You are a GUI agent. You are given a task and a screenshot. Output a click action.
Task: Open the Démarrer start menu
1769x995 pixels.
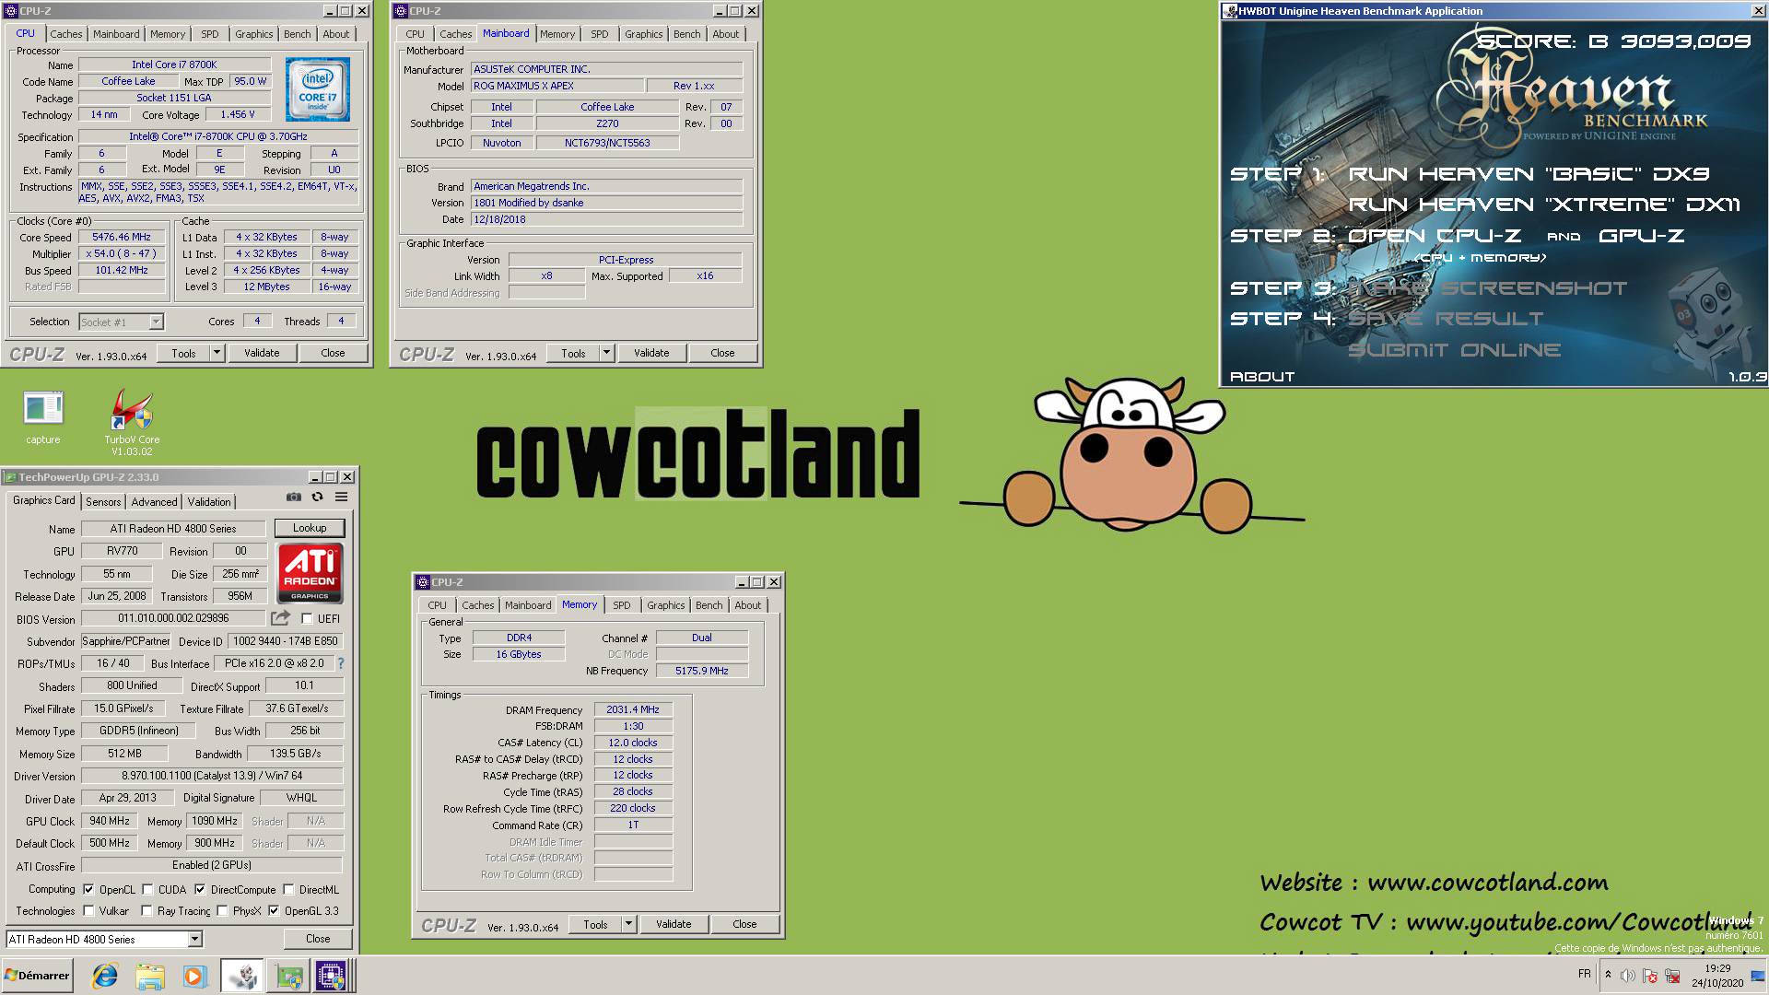pyautogui.click(x=37, y=976)
